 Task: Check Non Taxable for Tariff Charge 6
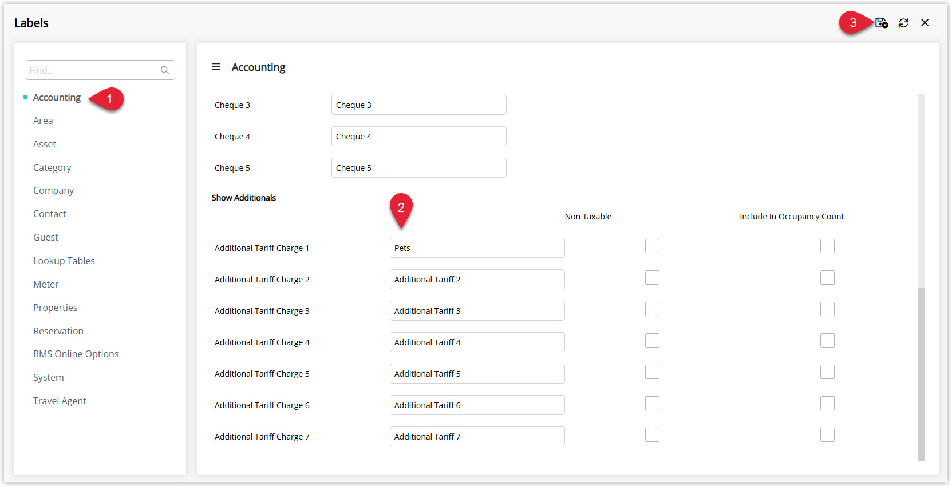(652, 404)
